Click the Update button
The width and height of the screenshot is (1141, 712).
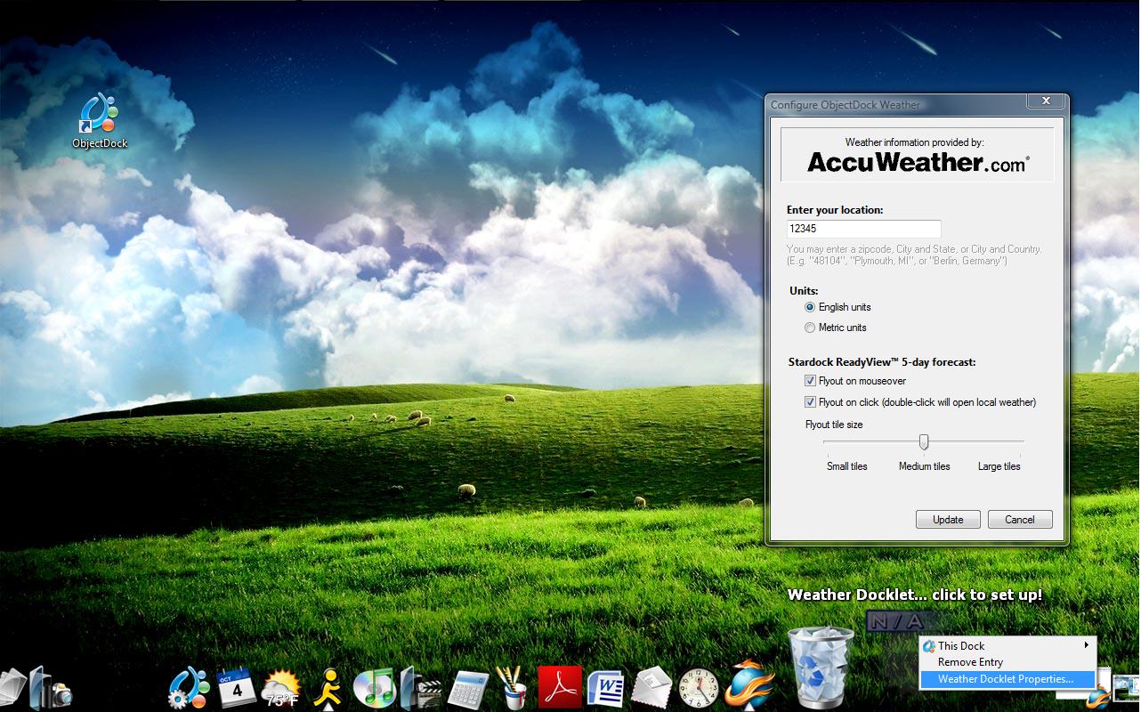coord(948,520)
